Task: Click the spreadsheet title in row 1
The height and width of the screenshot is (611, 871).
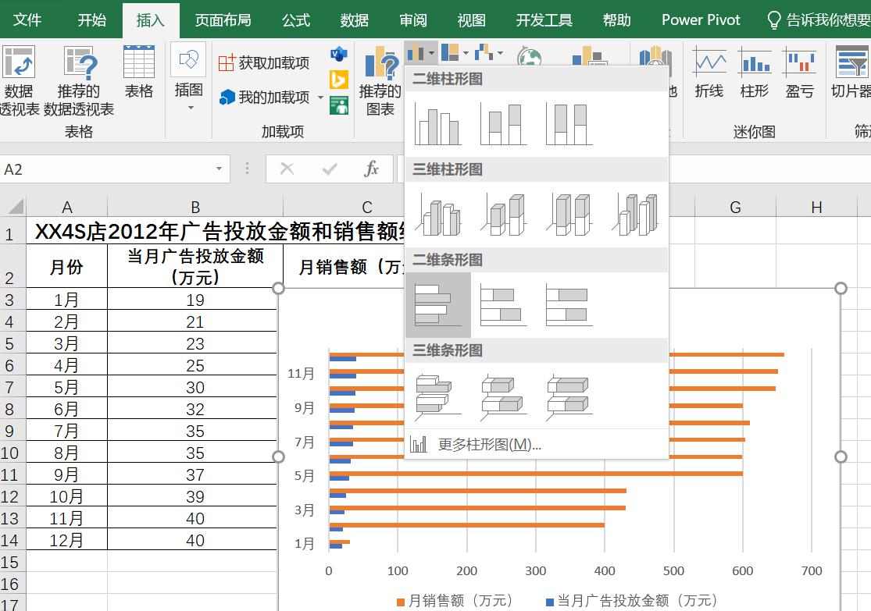Action: 220,232
